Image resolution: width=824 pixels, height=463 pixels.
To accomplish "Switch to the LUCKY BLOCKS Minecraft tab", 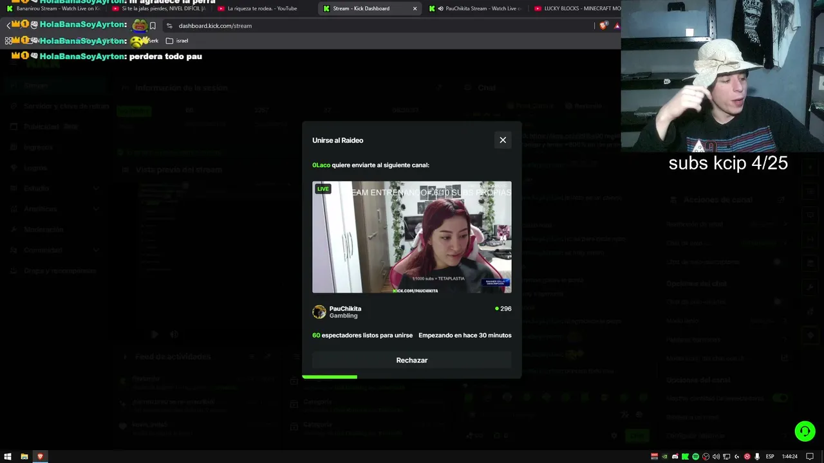I will [576, 8].
